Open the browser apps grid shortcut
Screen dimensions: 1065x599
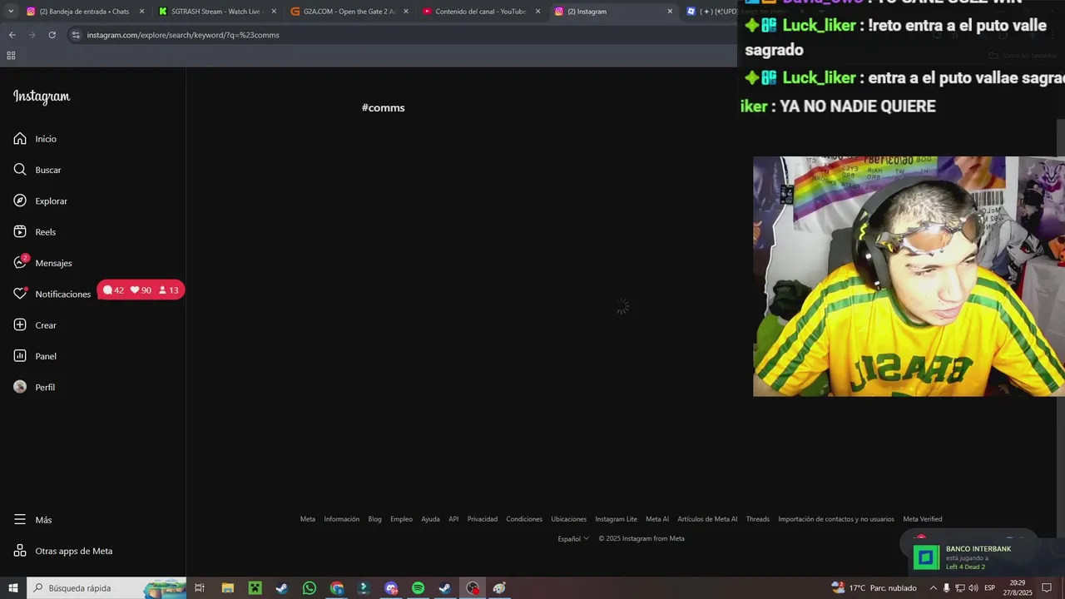11,56
